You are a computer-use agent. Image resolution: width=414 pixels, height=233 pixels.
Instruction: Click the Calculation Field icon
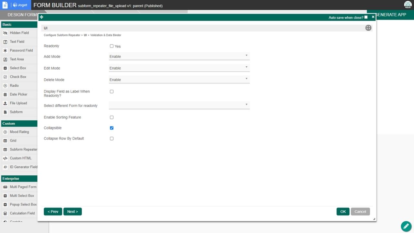pos(5,213)
